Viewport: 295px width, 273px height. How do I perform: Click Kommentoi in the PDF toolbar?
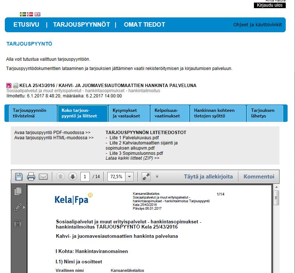(259, 177)
